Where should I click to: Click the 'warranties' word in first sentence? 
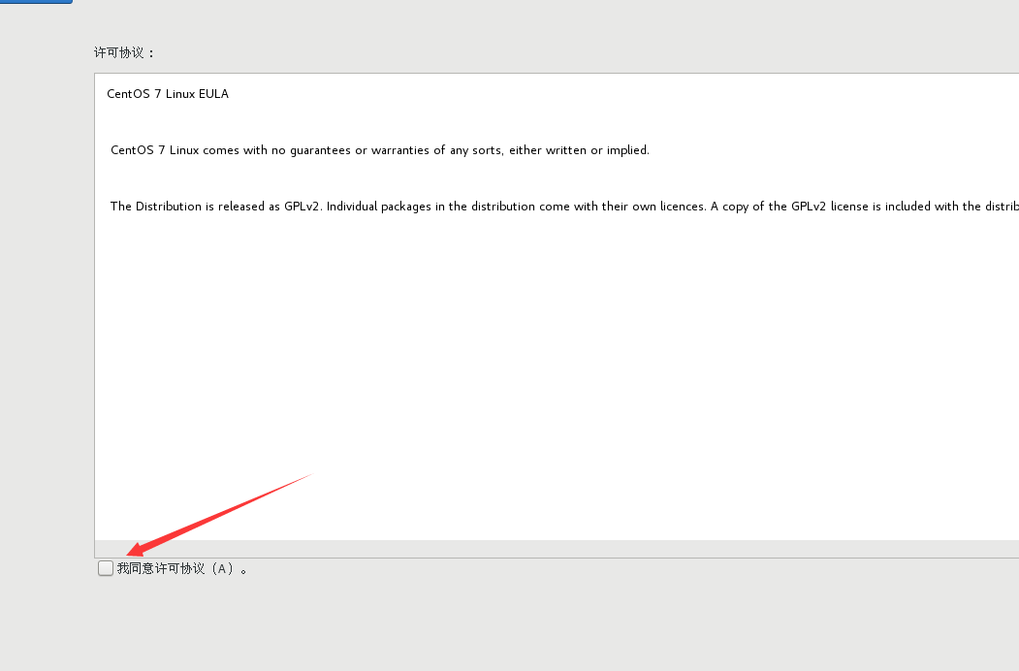pos(399,150)
